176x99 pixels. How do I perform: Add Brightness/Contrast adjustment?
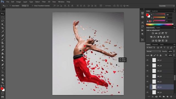point(153,33)
